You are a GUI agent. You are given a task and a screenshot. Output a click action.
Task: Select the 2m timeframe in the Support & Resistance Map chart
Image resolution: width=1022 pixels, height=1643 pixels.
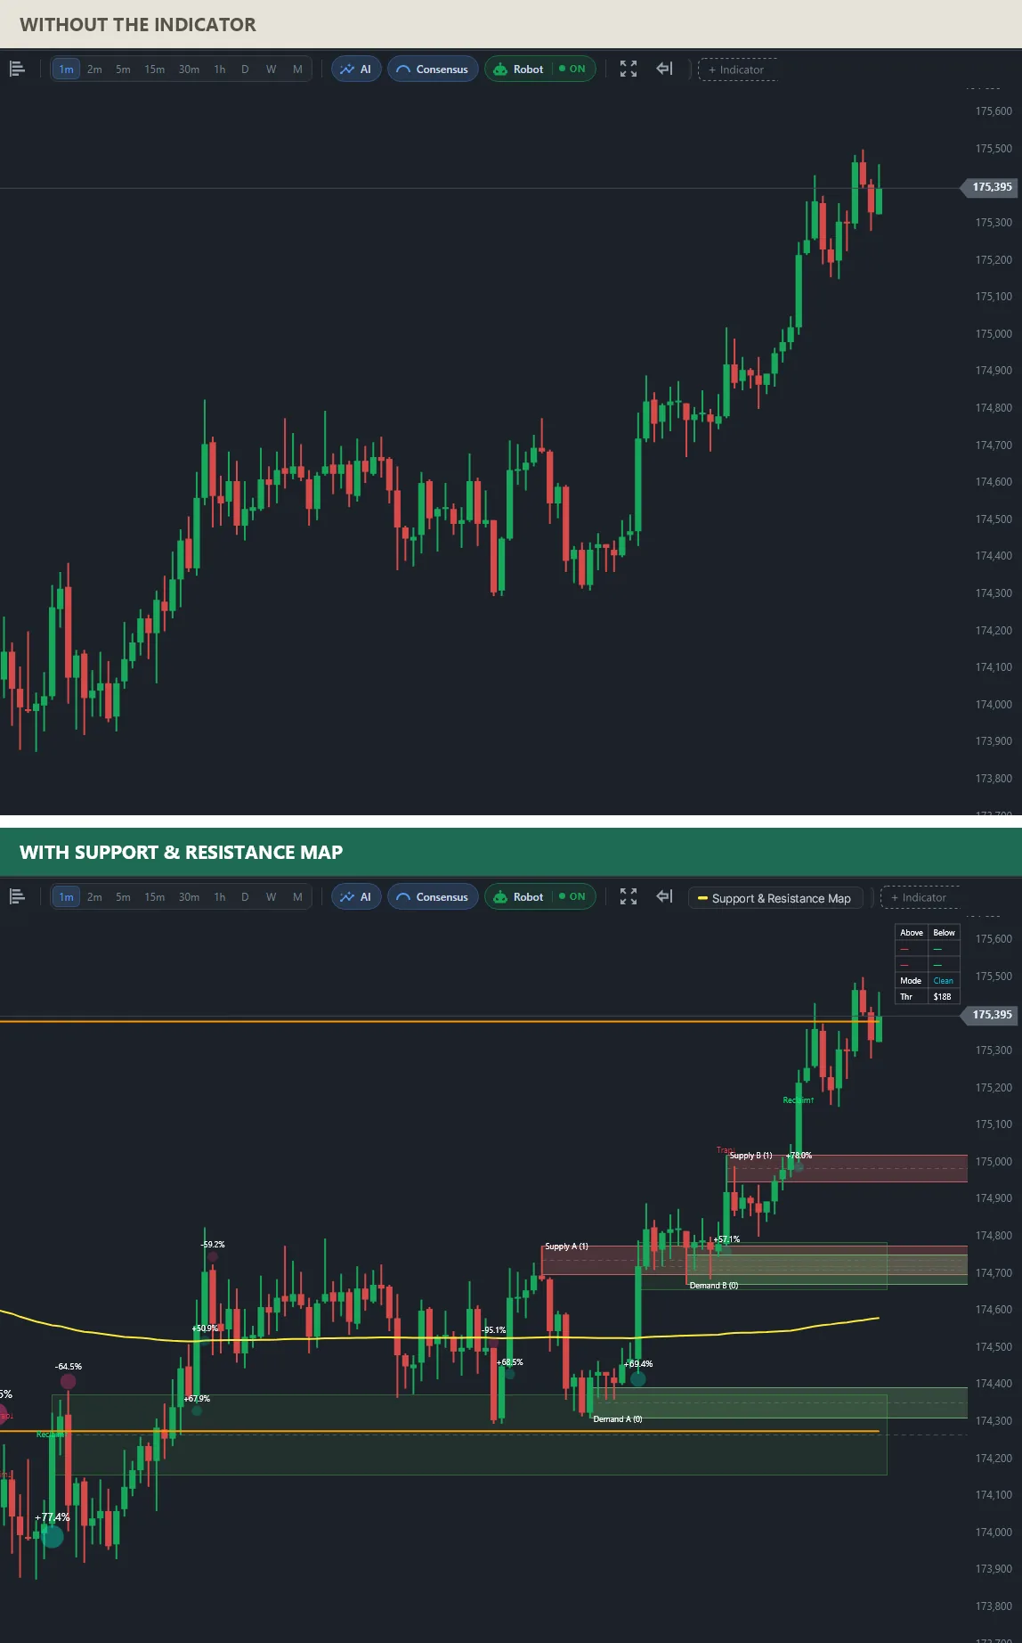click(x=94, y=897)
